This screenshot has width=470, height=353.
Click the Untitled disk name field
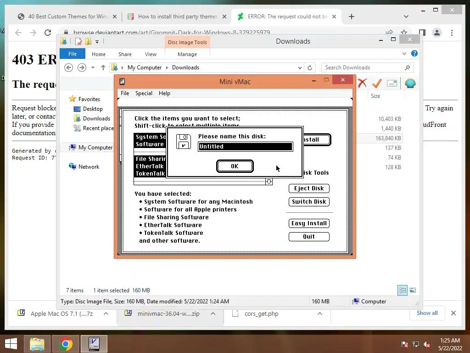(245, 147)
